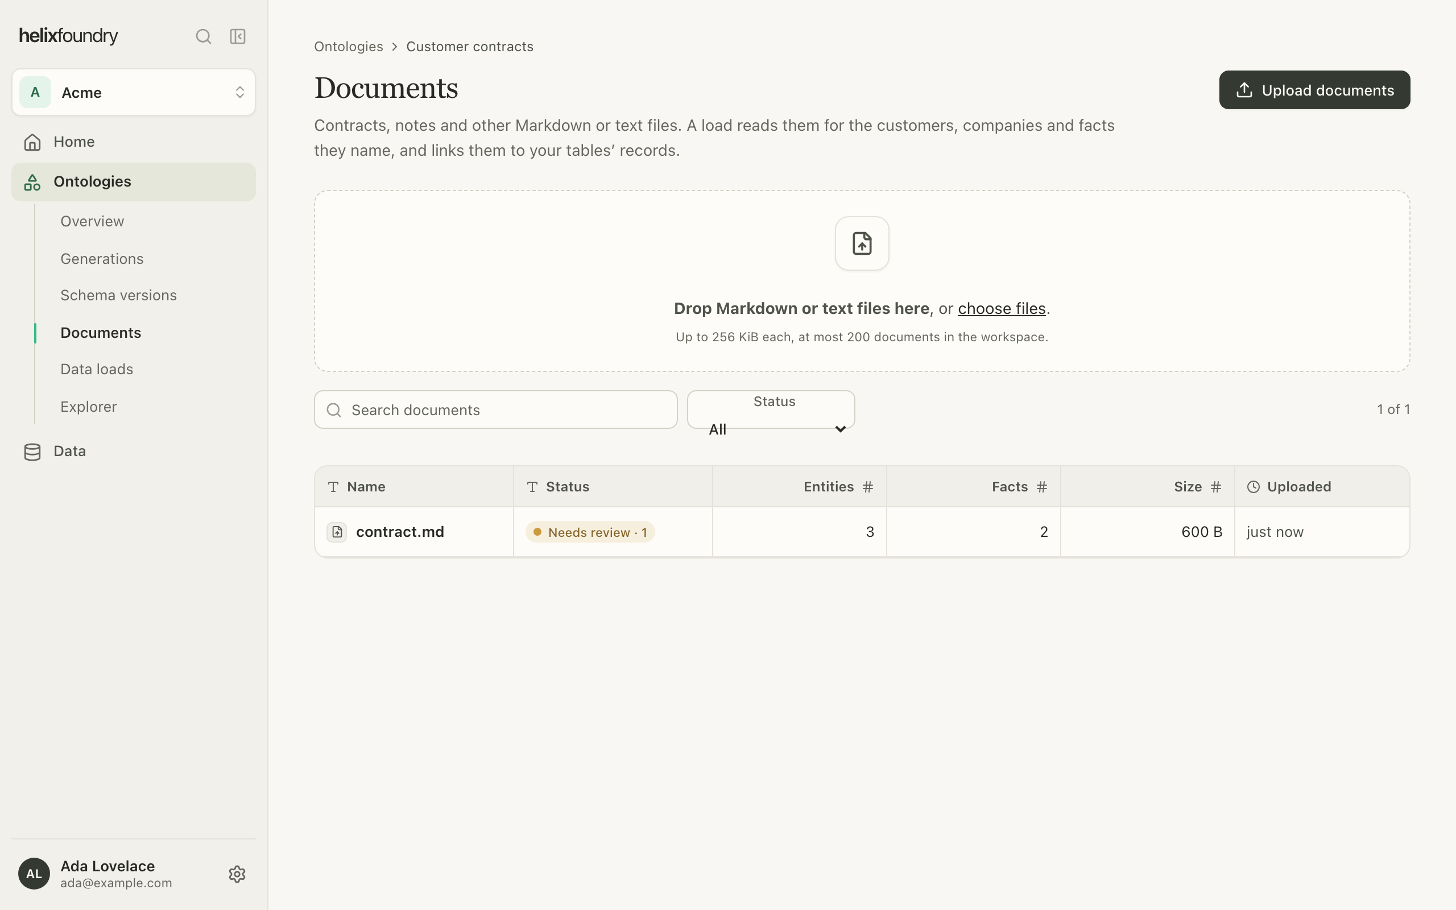Viewport: 1456px width, 910px height.
Task: Click Needs review · 1 status badge
Action: (590, 532)
